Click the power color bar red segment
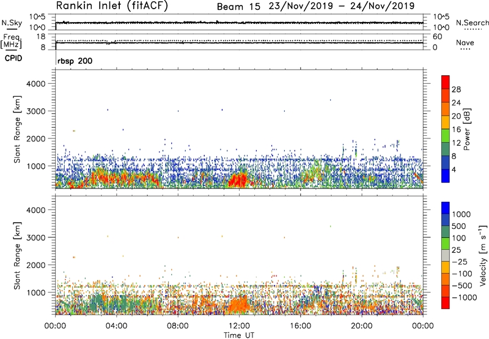 point(446,82)
